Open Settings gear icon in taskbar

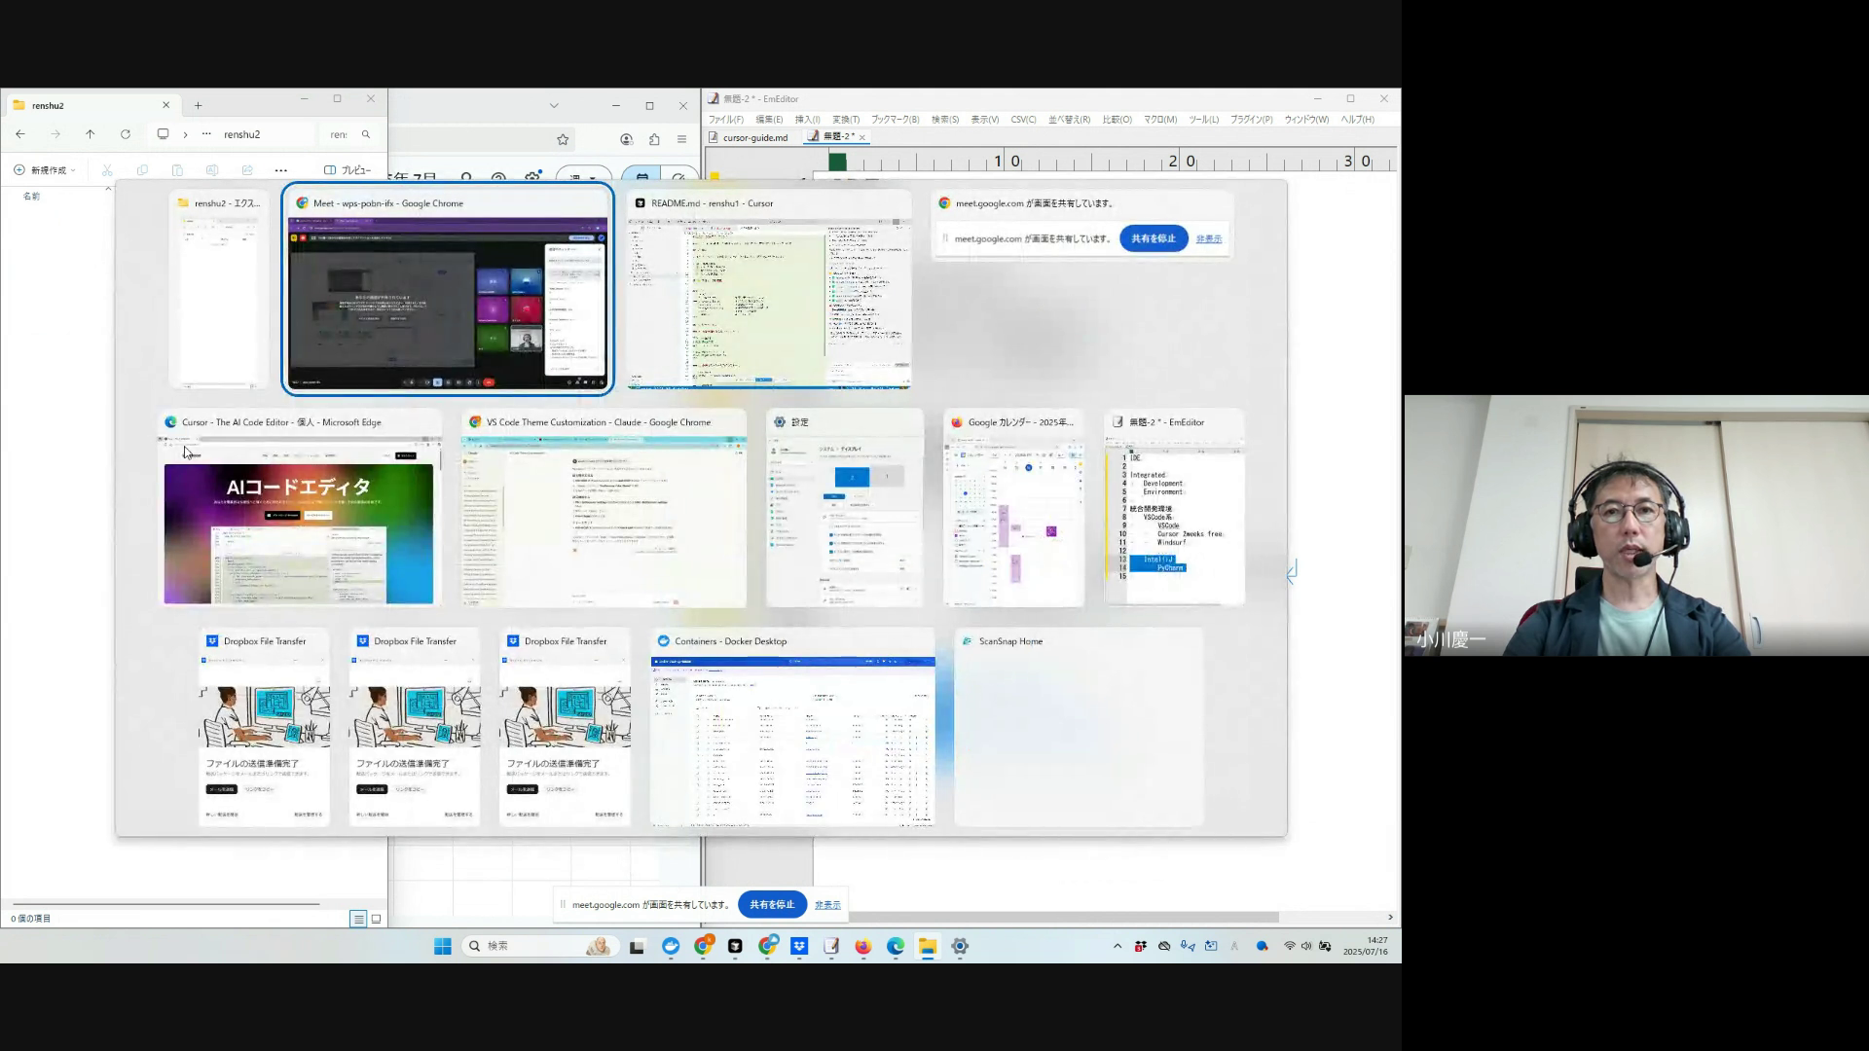[x=960, y=946]
